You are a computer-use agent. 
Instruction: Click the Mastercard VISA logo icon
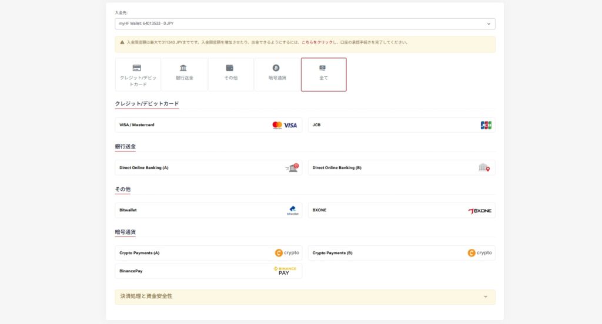coord(285,125)
